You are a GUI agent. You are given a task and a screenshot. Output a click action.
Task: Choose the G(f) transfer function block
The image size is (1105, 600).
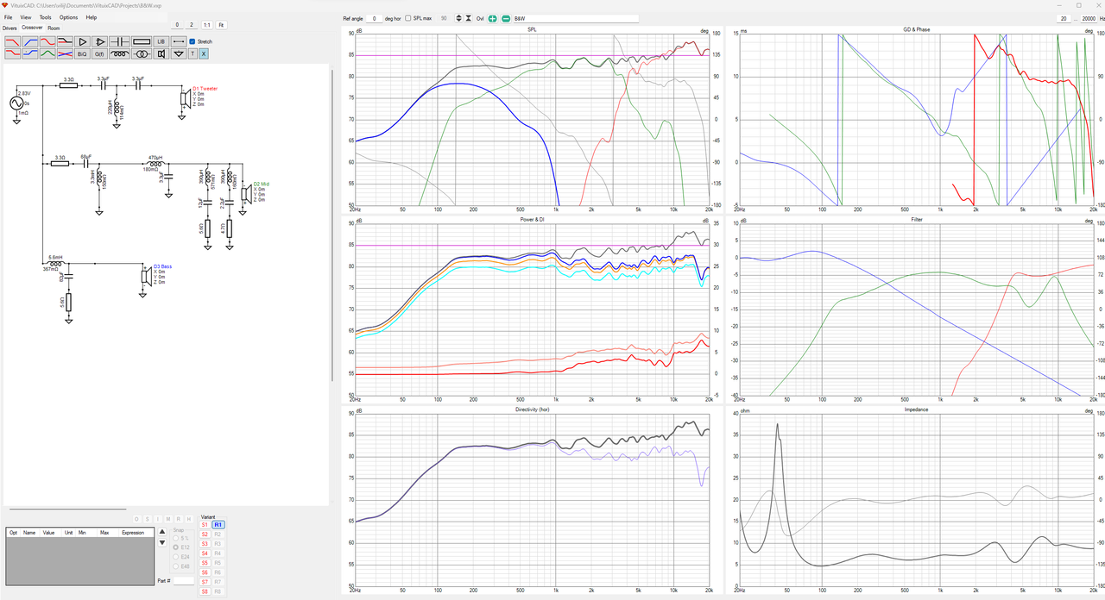point(101,54)
